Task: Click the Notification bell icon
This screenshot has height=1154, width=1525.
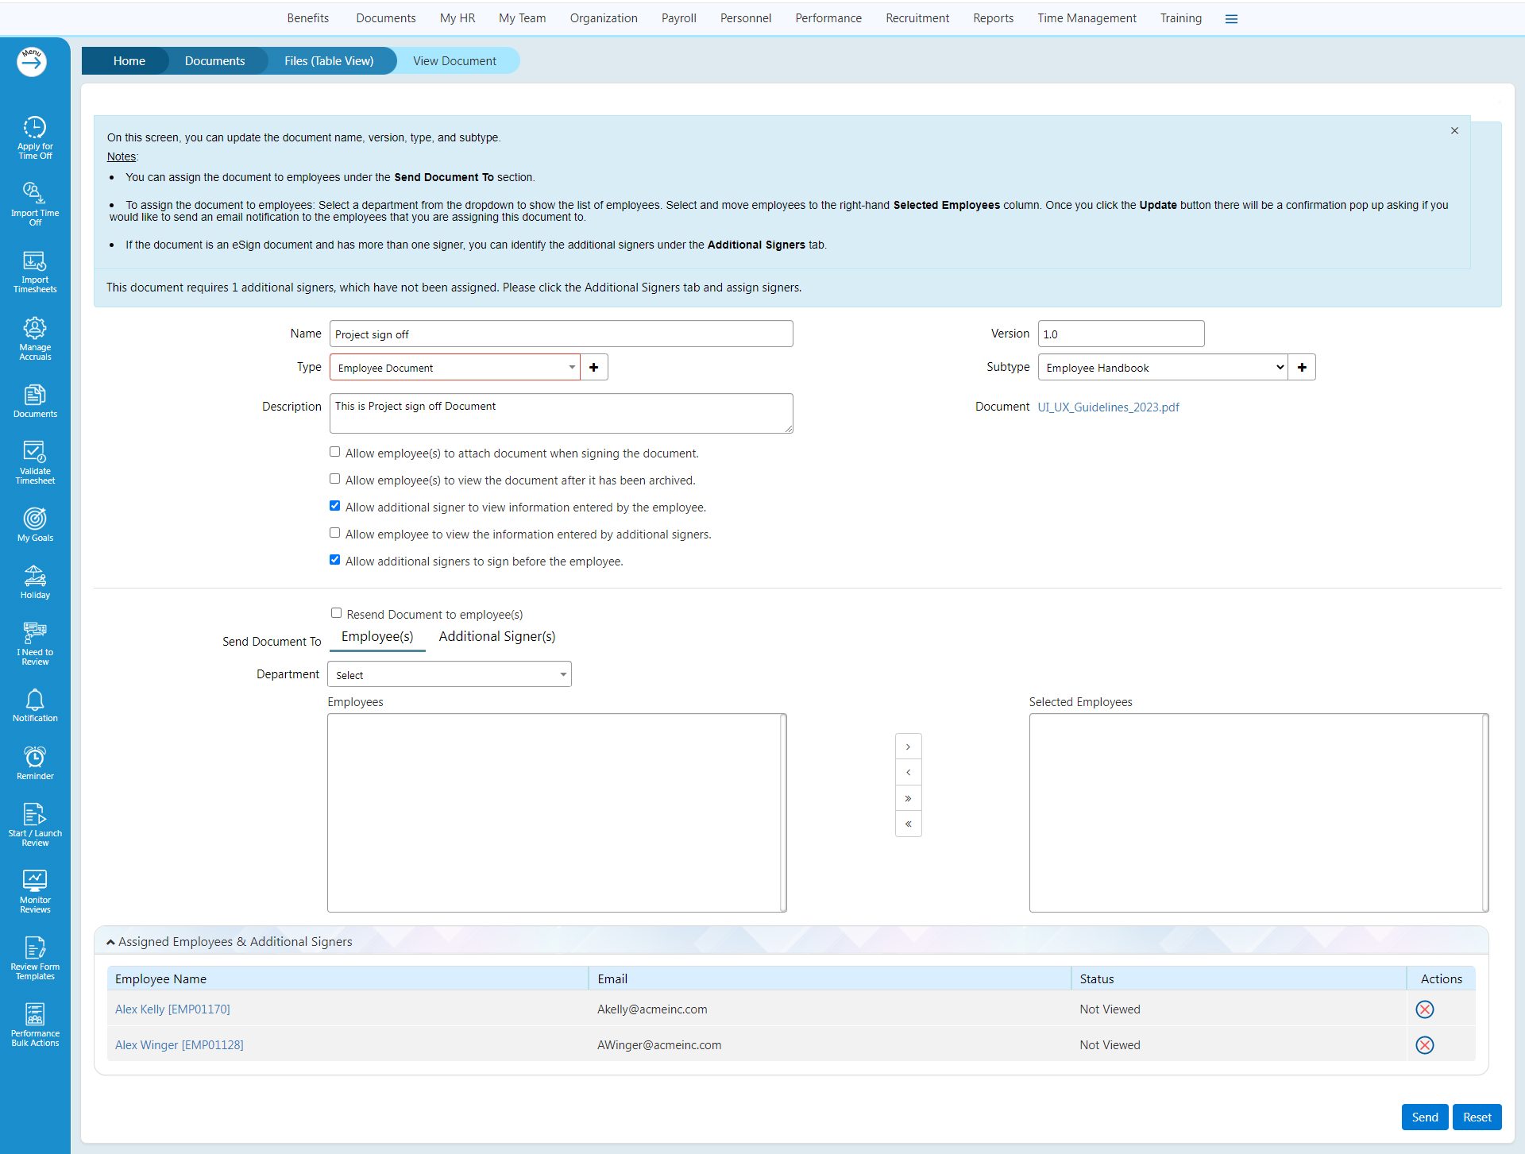Action: point(35,700)
